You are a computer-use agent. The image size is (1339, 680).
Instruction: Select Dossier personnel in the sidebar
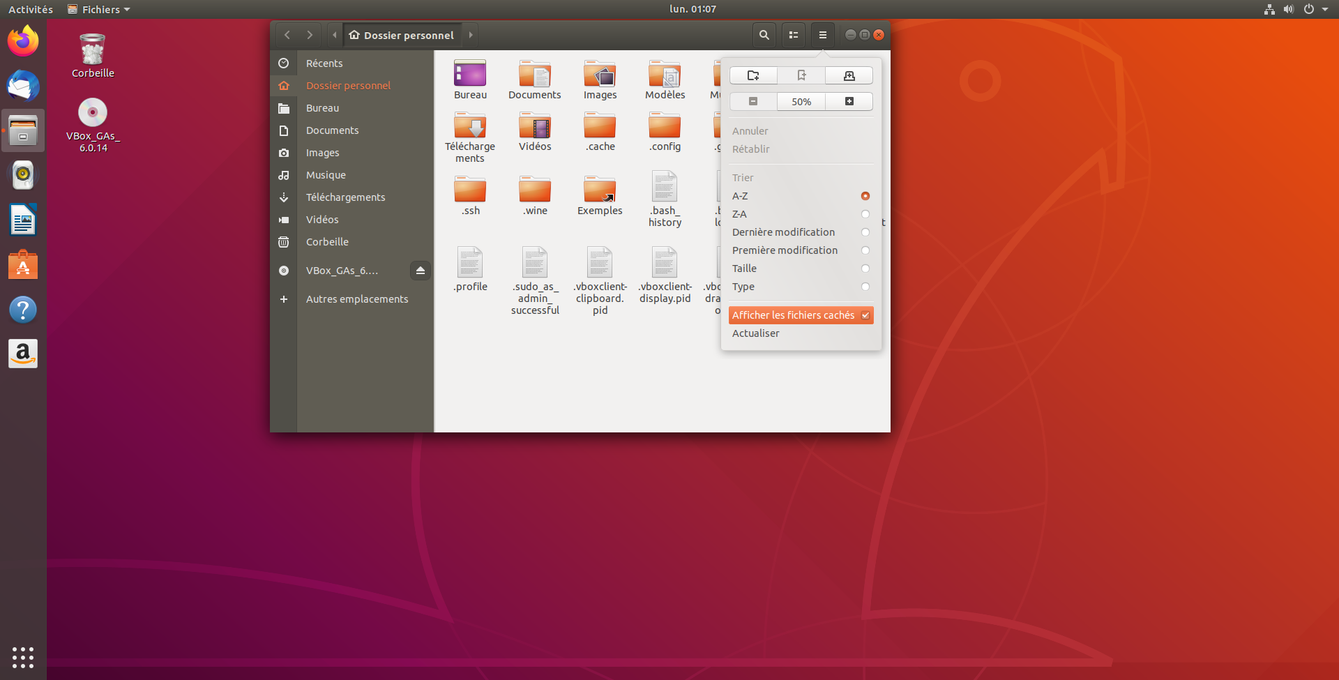[352, 86]
